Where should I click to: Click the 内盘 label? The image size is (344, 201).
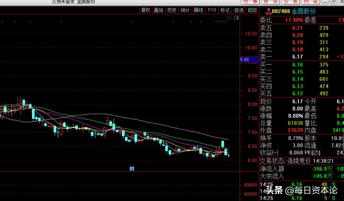(310, 130)
